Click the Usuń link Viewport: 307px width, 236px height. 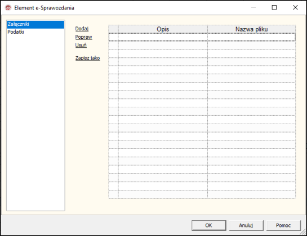[81, 46]
